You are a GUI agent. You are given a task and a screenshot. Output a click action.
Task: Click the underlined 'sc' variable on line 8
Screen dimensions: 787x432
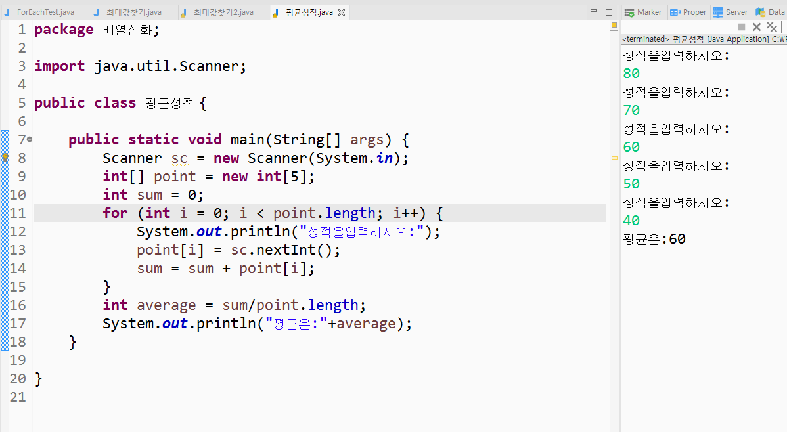179,158
